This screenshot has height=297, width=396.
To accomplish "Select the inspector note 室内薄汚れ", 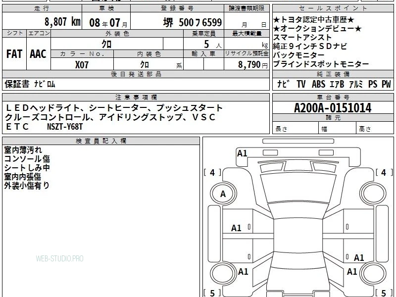I will click(23, 150).
